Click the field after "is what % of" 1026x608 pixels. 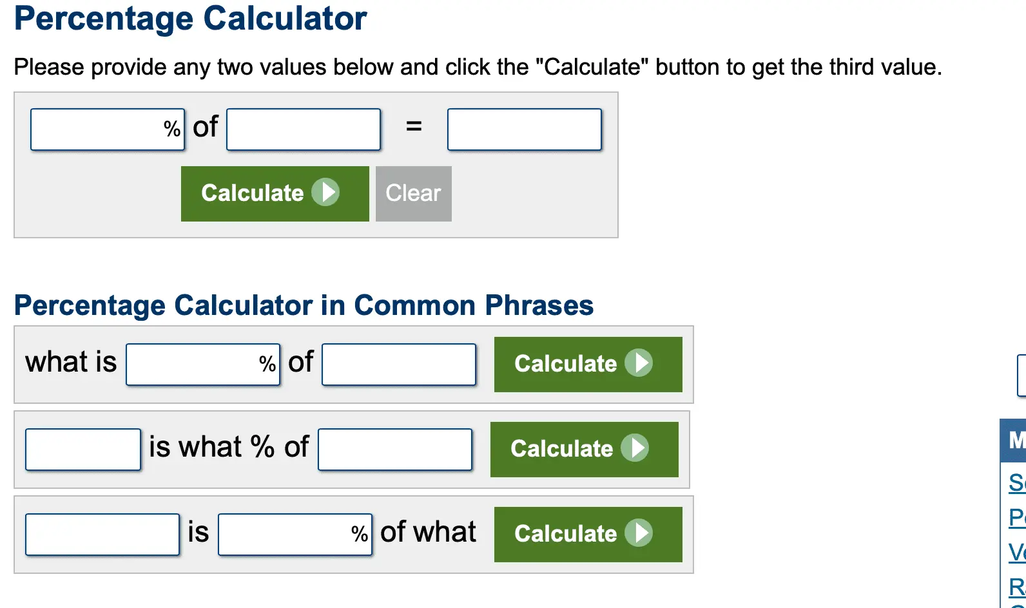coord(395,450)
